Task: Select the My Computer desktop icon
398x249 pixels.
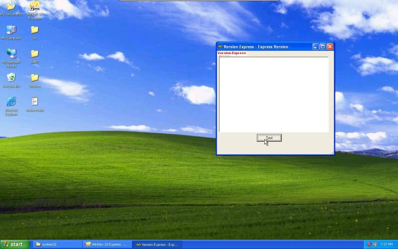Action: (x=11, y=33)
